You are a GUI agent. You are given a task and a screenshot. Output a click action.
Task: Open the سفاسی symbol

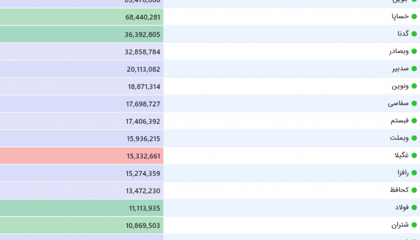pos(398,103)
